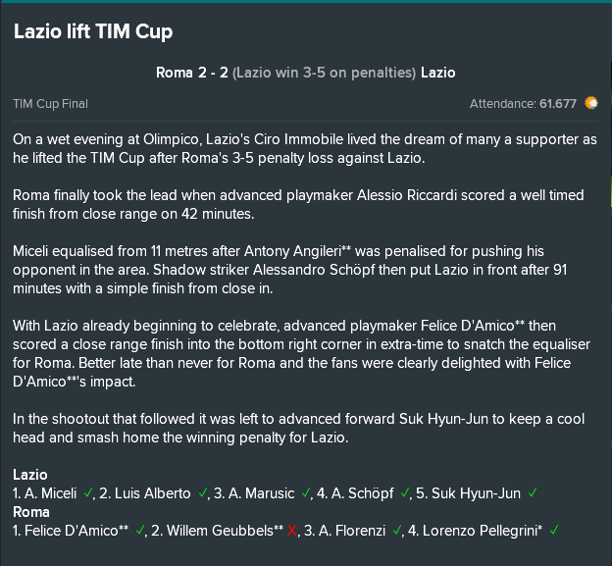Viewport: 612px width, 566px height.
Task: Click the TIM Cup Final competition label
Action: (50, 104)
